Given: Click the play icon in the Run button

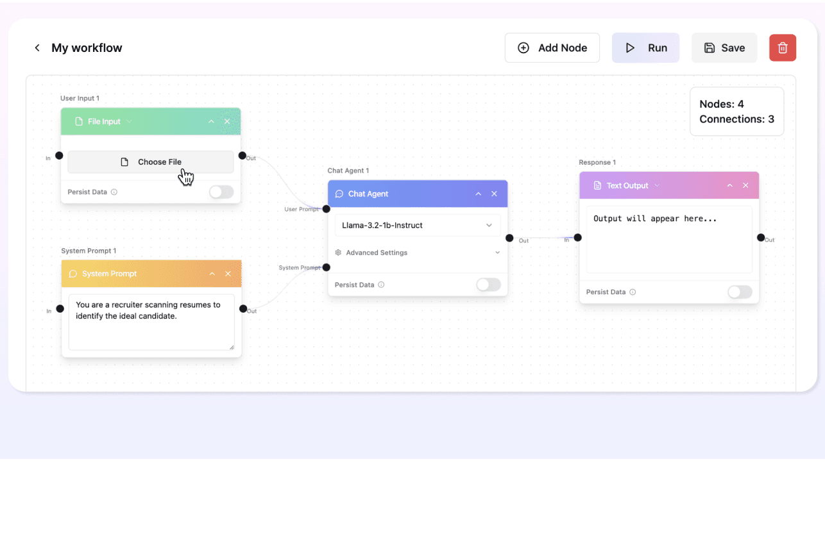Looking at the screenshot, I should point(631,47).
